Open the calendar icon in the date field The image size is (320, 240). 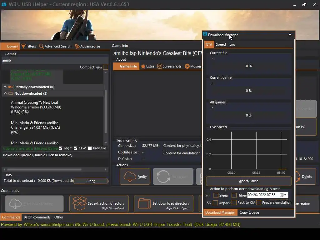click(x=282, y=195)
